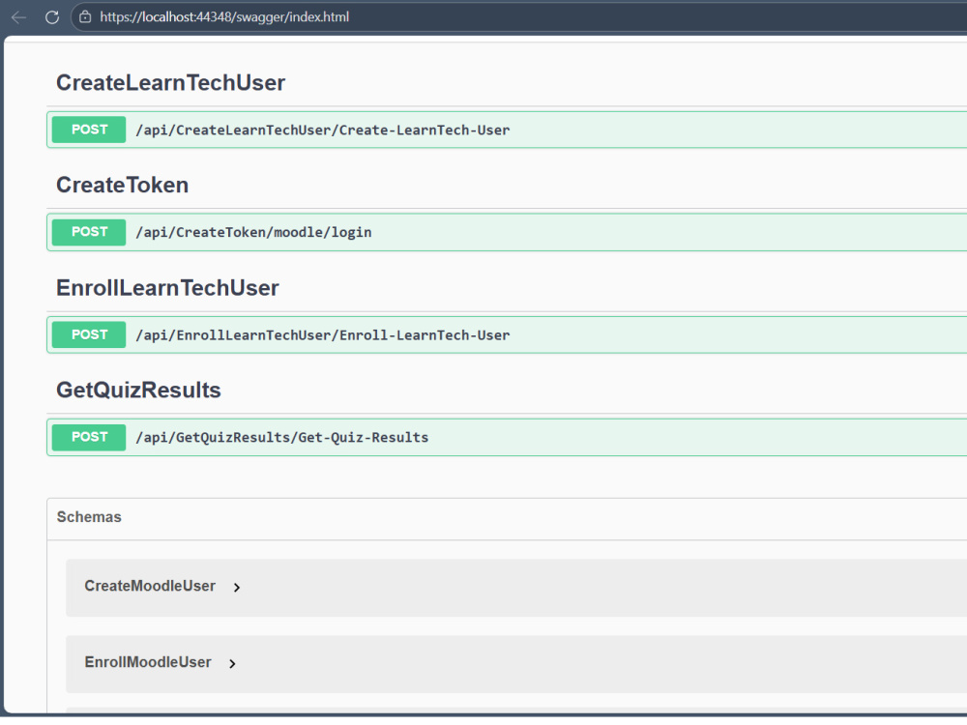This screenshot has height=725, width=967.
Task: Click the site info lock icon
Action: [x=86, y=17]
